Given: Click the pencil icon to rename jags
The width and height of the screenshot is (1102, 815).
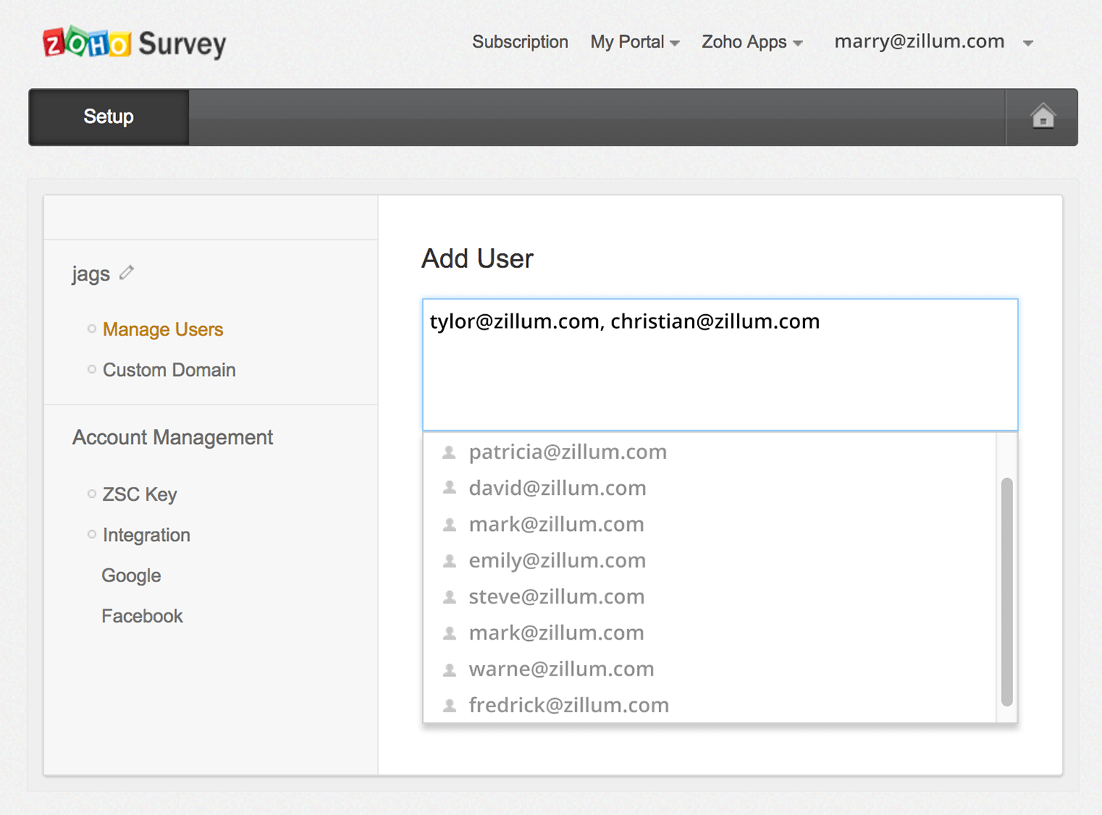Looking at the screenshot, I should click(x=126, y=272).
